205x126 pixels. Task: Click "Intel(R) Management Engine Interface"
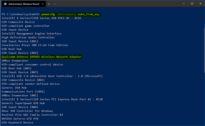[x=31, y=33]
